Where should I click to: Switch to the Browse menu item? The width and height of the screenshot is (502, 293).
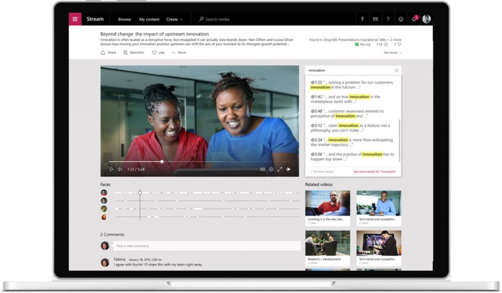(x=124, y=20)
